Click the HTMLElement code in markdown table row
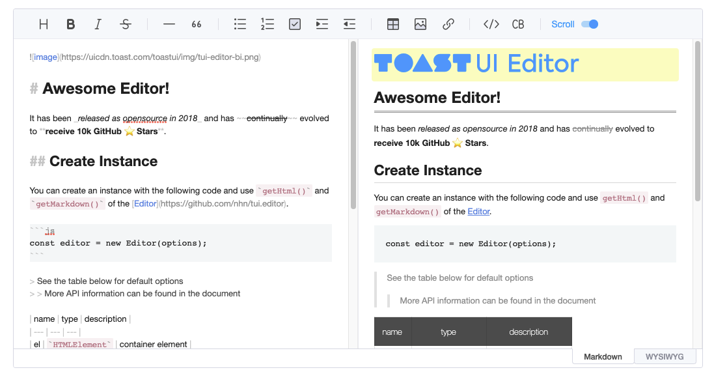This screenshot has height=383, width=714. click(79, 344)
